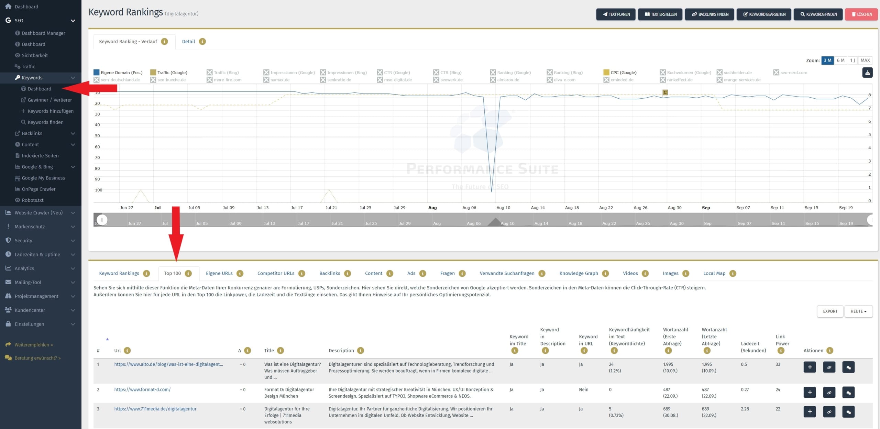Enable Ranking (Google) legend series
The image size is (880, 429).
pos(510,73)
